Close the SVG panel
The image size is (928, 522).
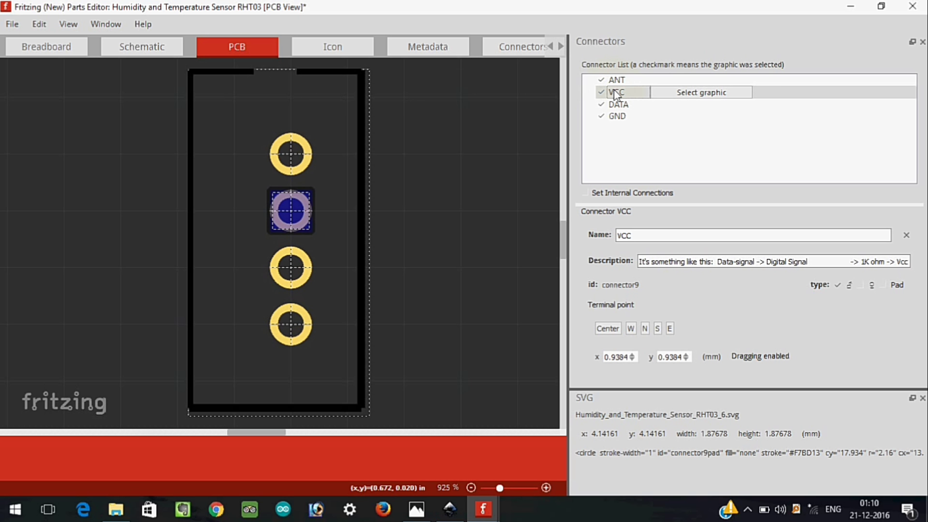coord(923,398)
